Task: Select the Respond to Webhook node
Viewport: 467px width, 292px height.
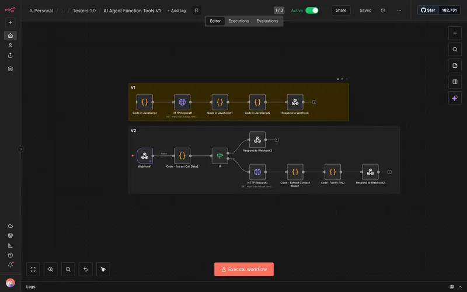Action: pyautogui.click(x=295, y=102)
